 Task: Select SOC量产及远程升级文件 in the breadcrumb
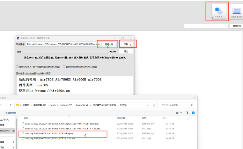tap(104, 105)
